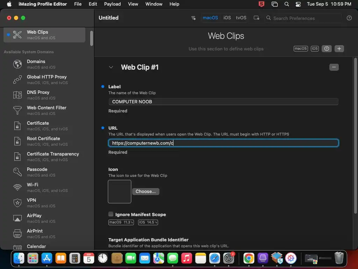The height and width of the screenshot is (269, 358).
Task: Open the Window menu
Action: click(x=154, y=4)
